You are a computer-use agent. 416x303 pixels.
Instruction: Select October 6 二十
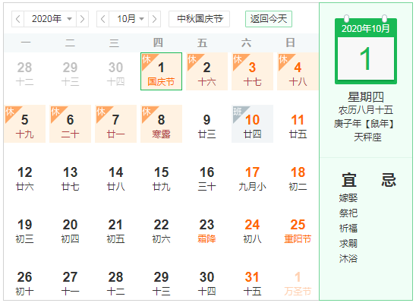71,124
